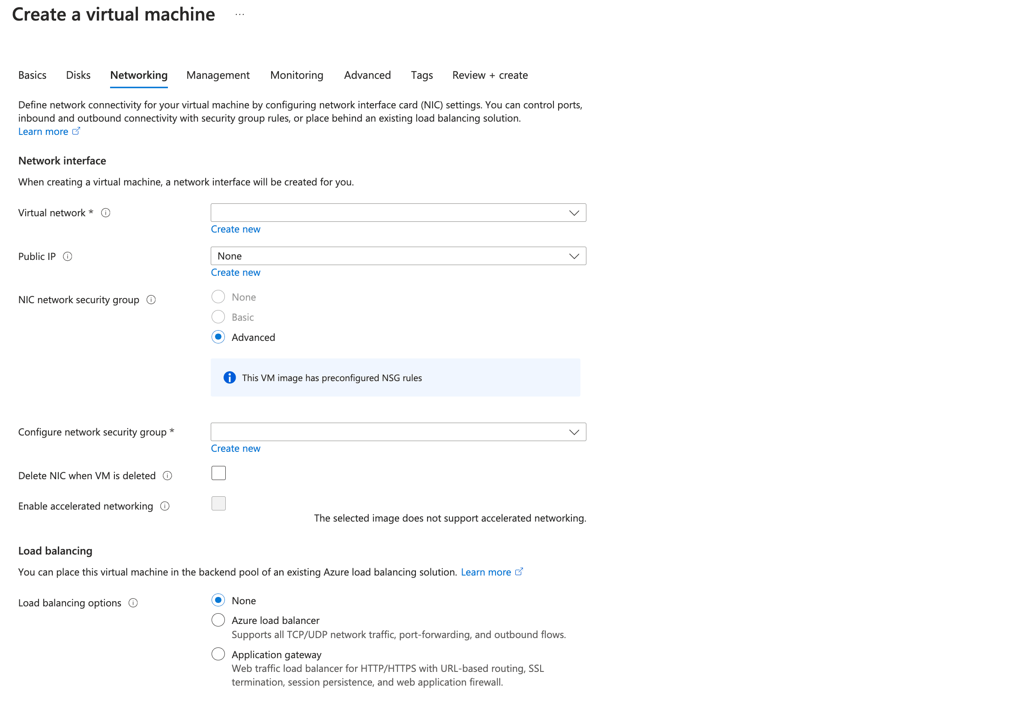This screenshot has height=704, width=1028.
Task: Click the Public IP info icon
Action: [67, 257]
